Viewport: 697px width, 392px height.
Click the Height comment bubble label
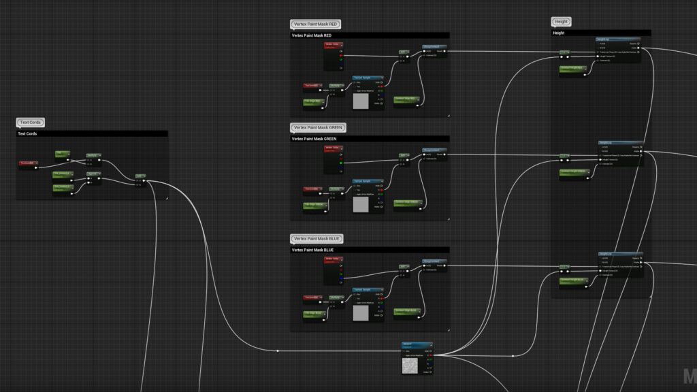coord(560,21)
